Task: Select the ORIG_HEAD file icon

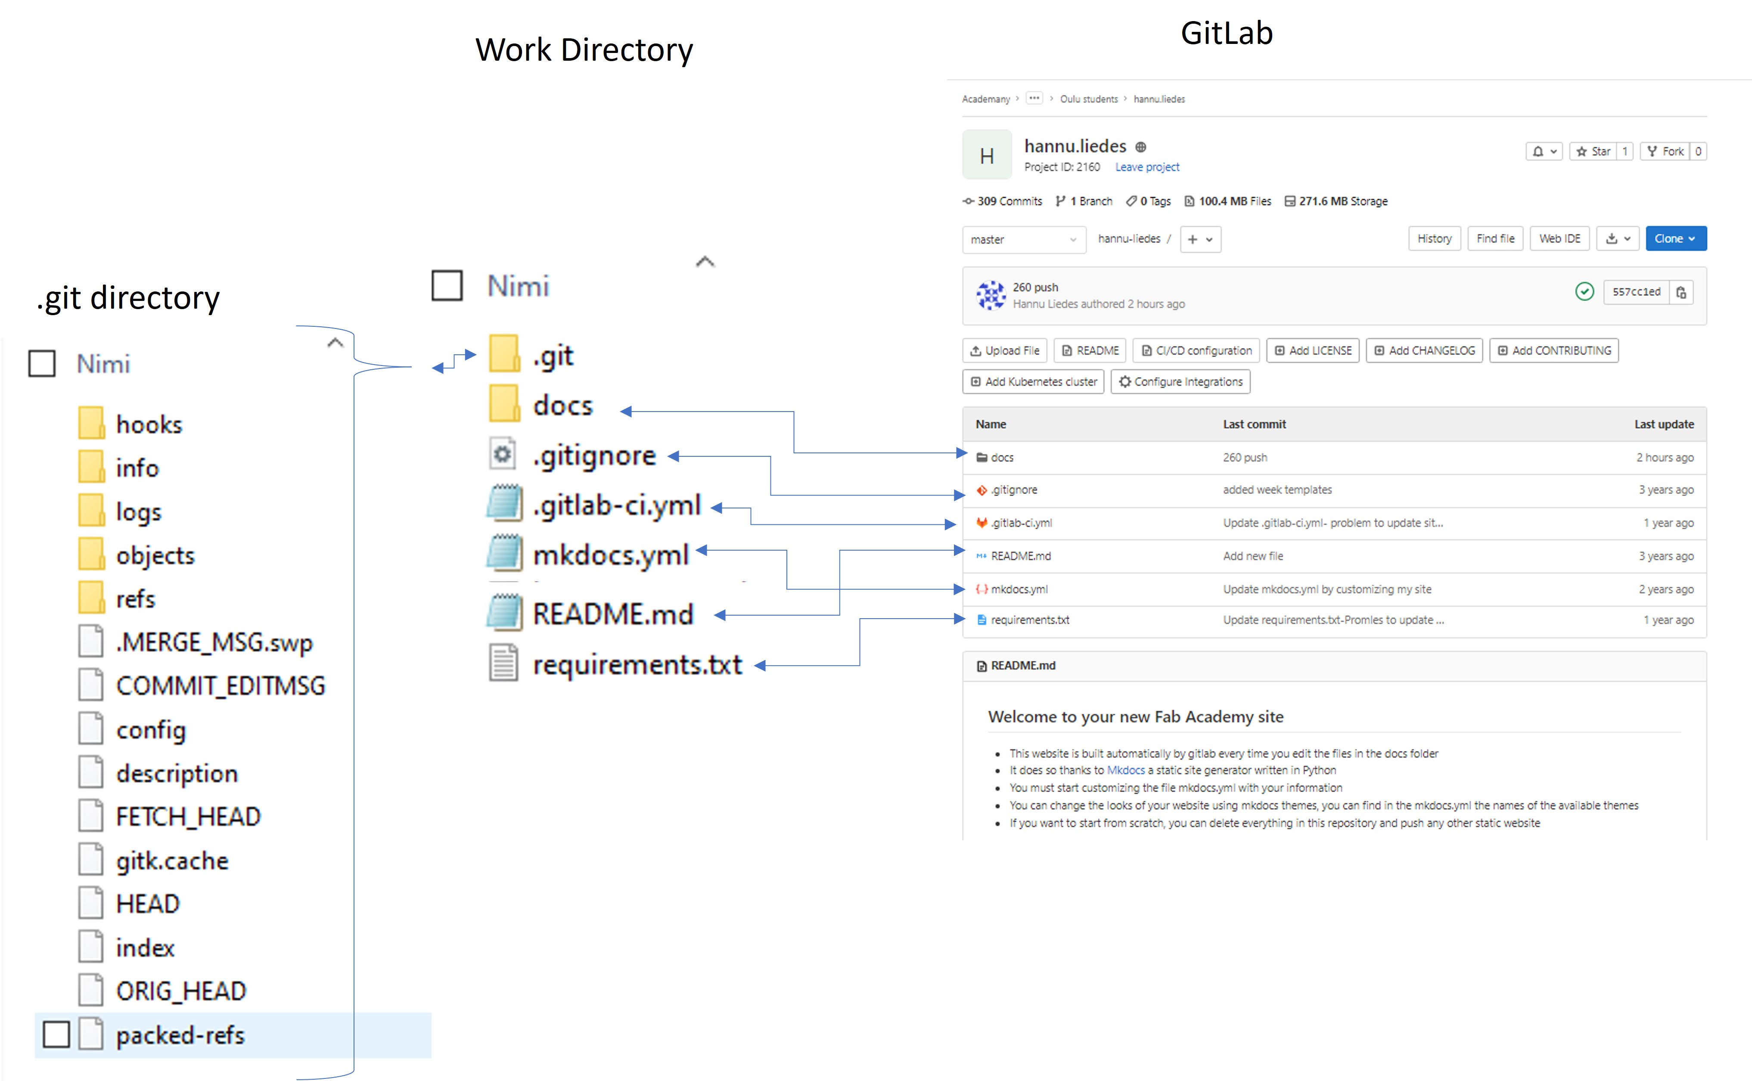Action: tap(91, 990)
